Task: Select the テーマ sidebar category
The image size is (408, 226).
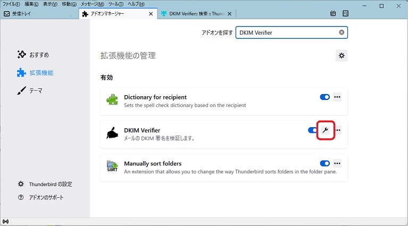Action: click(x=36, y=91)
